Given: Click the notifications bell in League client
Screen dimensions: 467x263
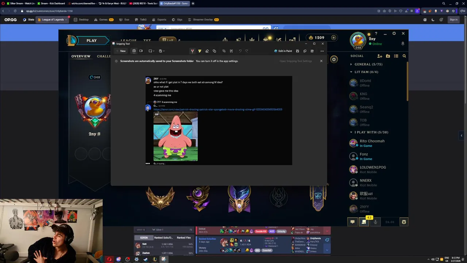Looking at the screenshot, I should point(403,43).
